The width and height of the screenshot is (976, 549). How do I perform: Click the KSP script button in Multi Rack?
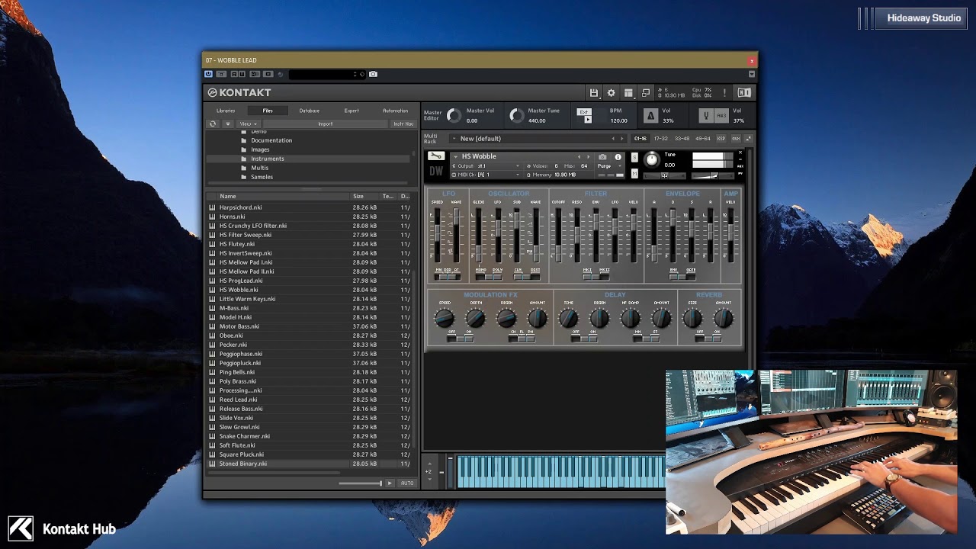(721, 139)
